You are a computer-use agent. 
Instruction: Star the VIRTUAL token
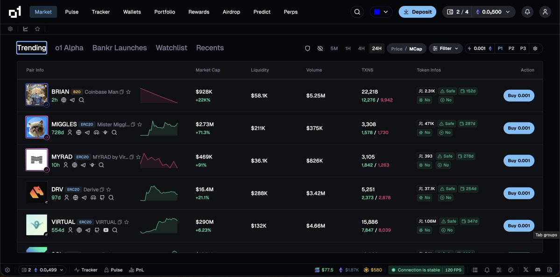point(127,222)
